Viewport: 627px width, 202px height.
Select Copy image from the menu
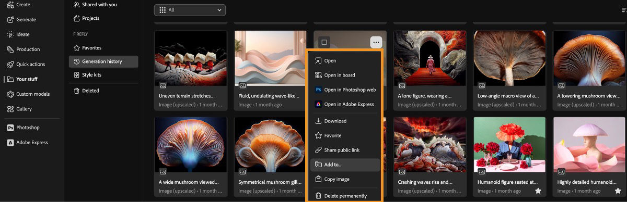[345, 180]
